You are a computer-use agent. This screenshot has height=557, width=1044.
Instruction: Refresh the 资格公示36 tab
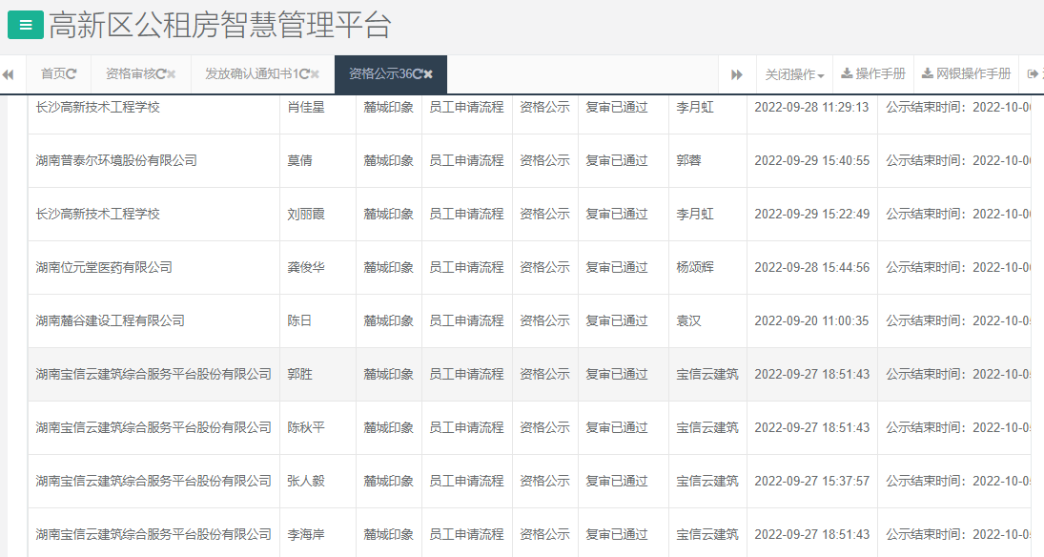click(x=418, y=73)
